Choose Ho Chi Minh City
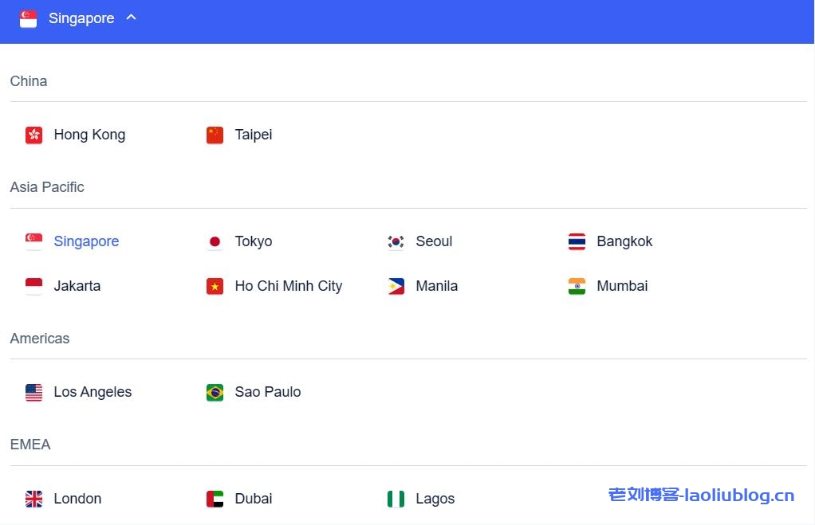Viewport: 815px width, 525px height. point(288,286)
